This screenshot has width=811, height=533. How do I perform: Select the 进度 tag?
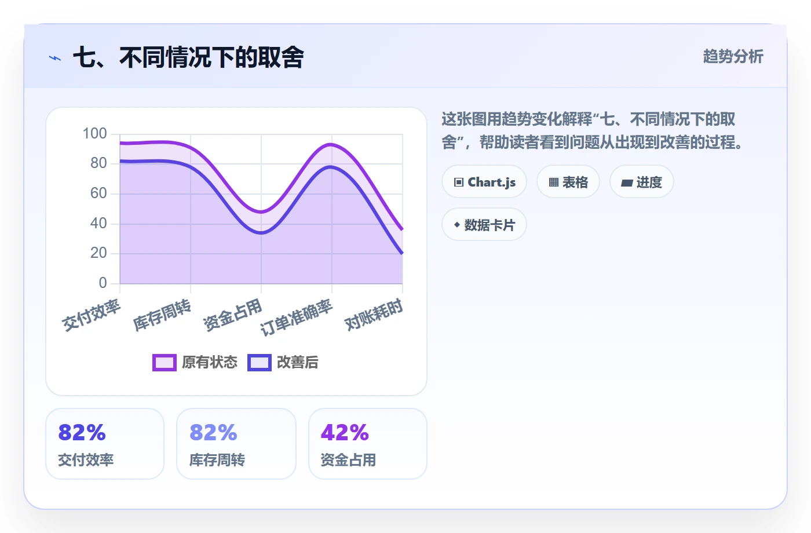tap(642, 182)
